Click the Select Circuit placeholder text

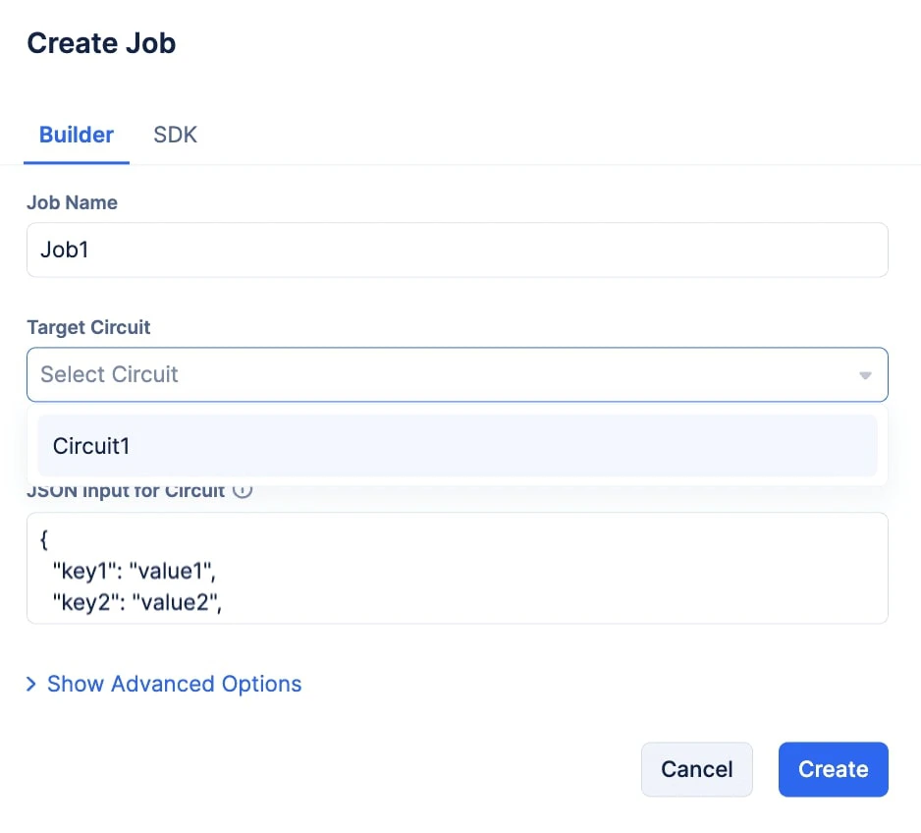(x=109, y=374)
